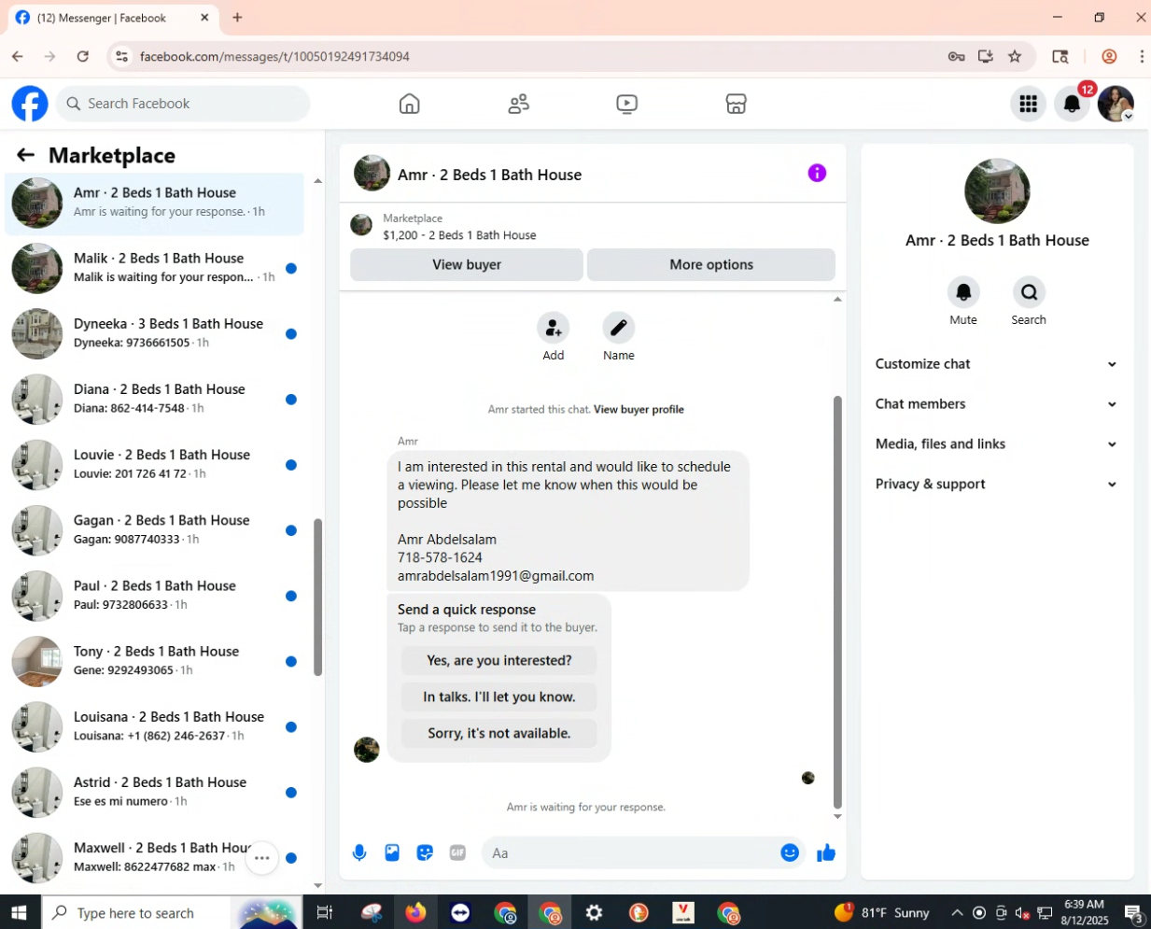Image resolution: width=1151 pixels, height=929 pixels.
Task: Open notifications bell with 12 badge
Action: coord(1072,104)
